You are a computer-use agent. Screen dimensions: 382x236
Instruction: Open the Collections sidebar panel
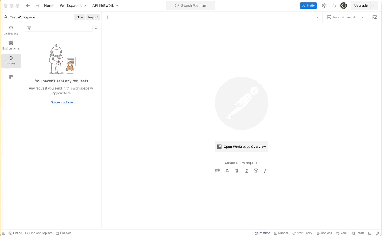[x=11, y=31]
